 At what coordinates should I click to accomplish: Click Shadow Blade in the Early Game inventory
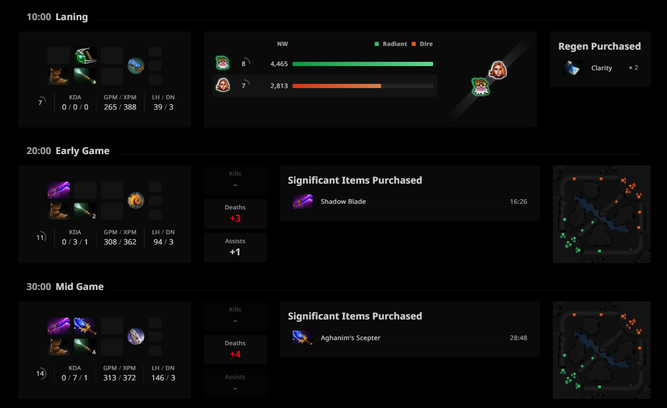point(59,190)
